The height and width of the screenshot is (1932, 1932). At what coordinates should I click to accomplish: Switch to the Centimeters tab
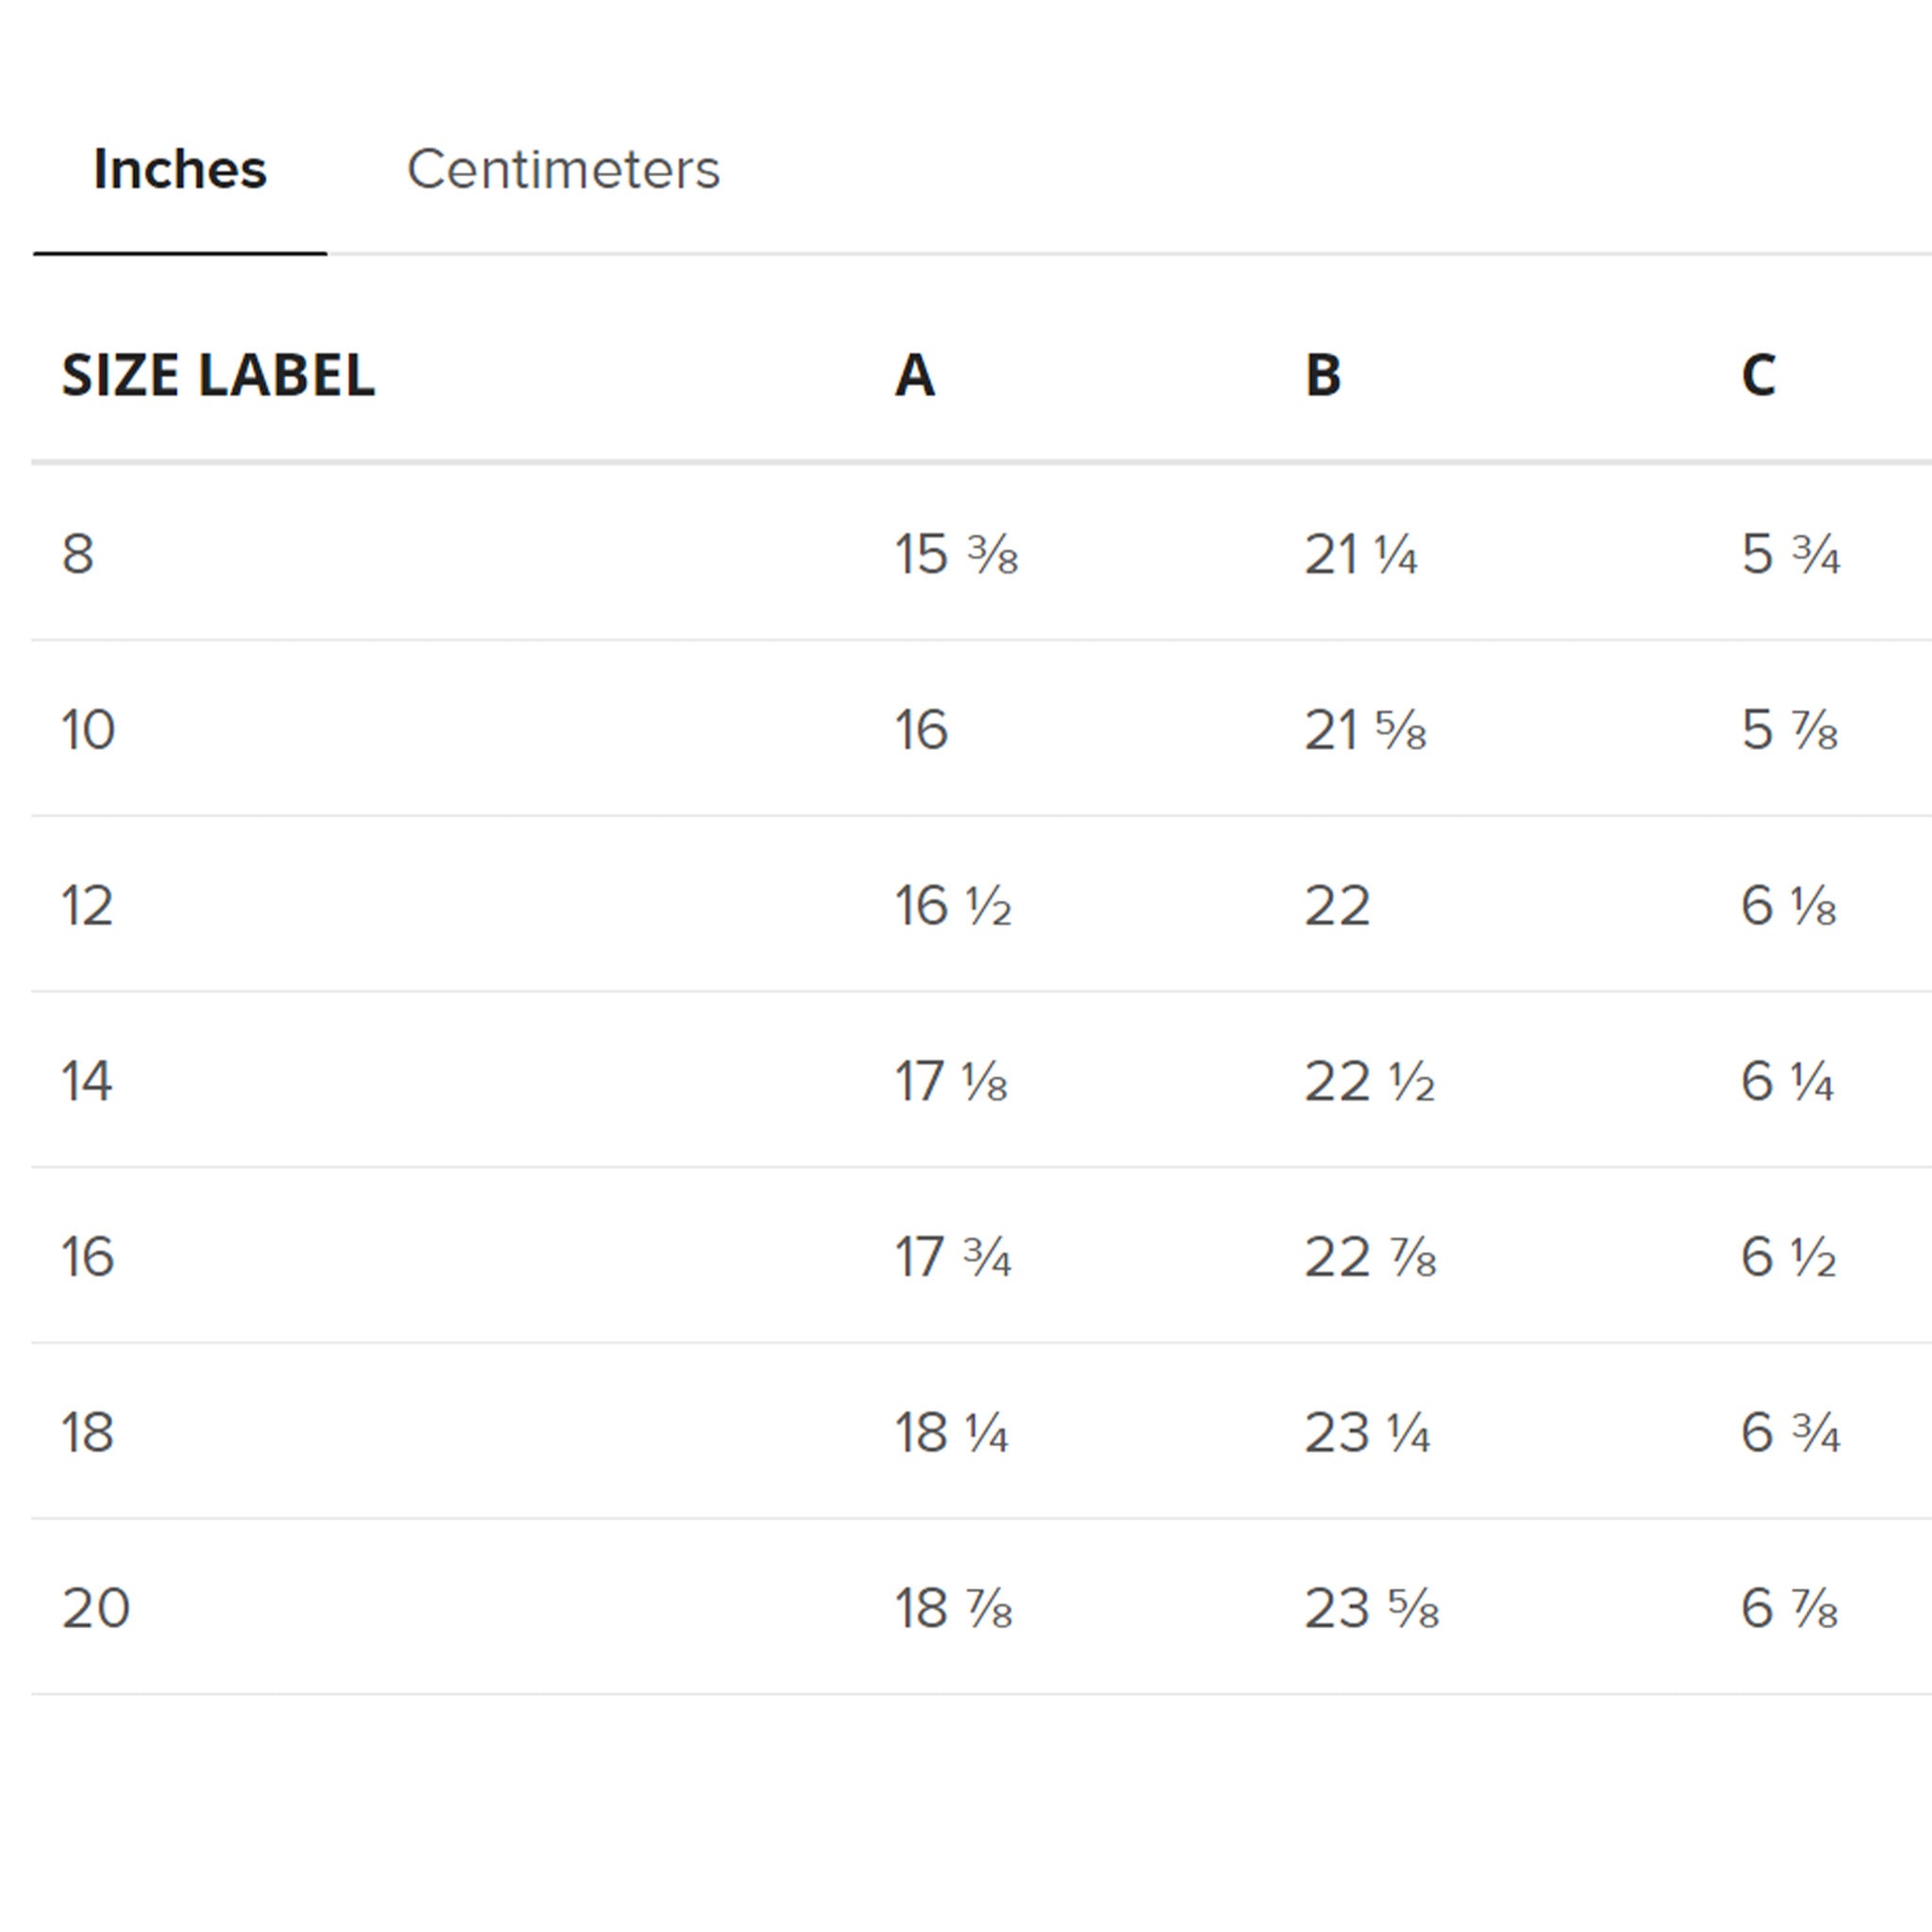(x=565, y=170)
